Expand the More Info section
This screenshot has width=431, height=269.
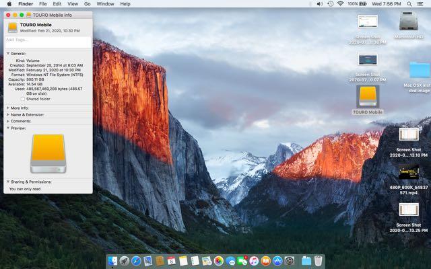(7, 108)
